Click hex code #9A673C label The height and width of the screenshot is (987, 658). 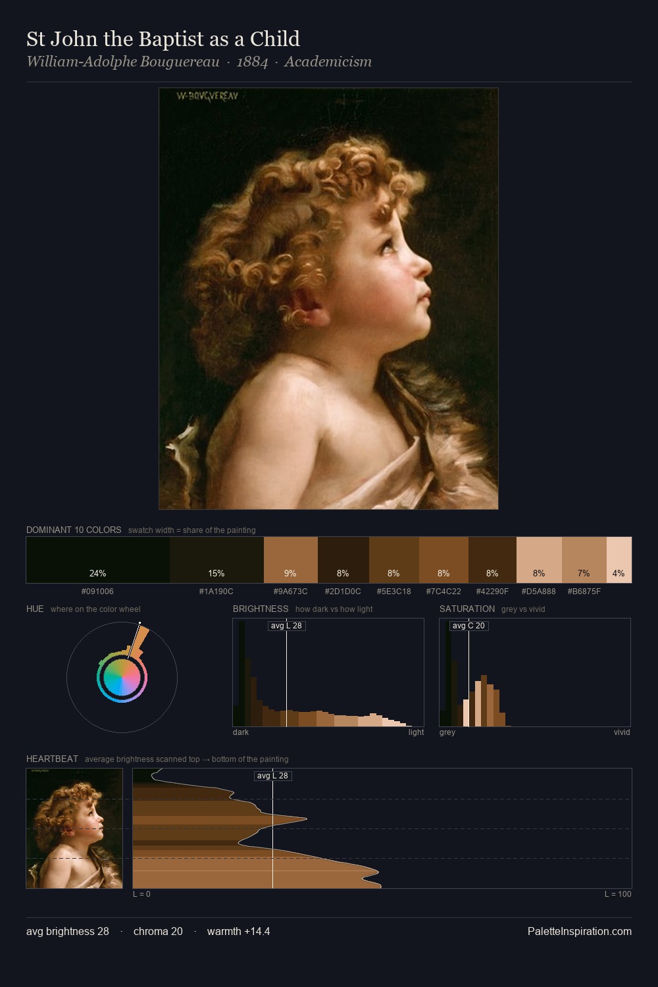pyautogui.click(x=291, y=592)
